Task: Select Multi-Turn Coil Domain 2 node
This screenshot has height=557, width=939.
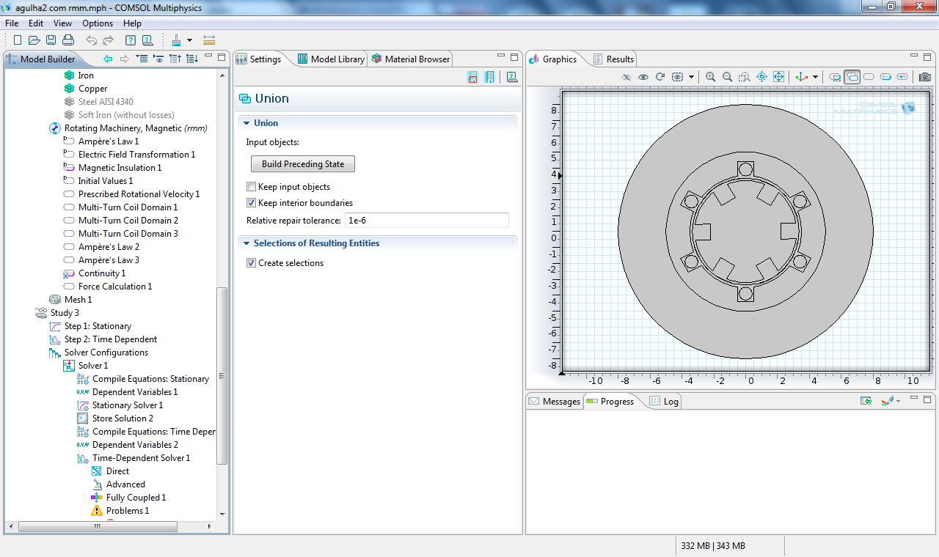Action: click(128, 221)
